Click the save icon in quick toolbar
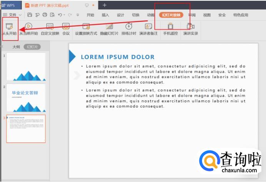 pyautogui.click(x=30, y=15)
